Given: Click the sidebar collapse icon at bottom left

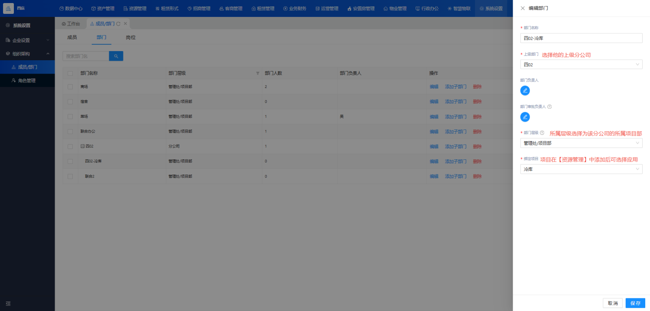Looking at the screenshot, I should (8, 303).
